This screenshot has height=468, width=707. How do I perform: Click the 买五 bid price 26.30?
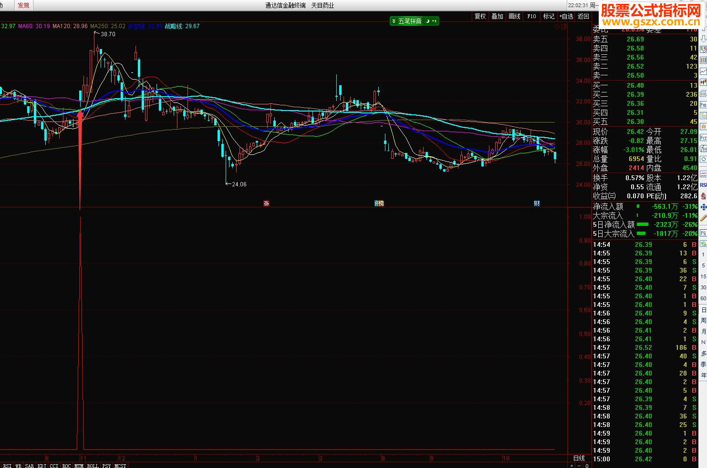[635, 122]
